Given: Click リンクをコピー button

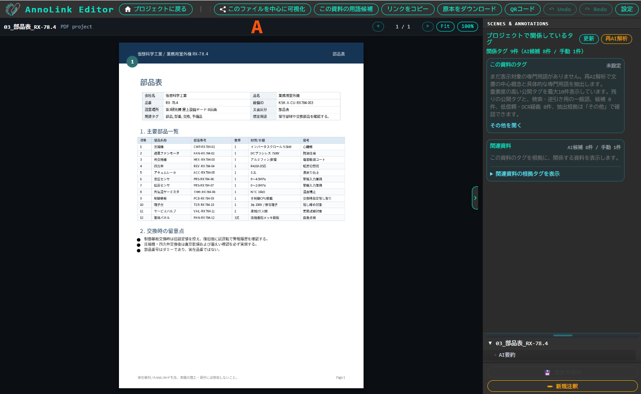Looking at the screenshot, I should tap(408, 9).
